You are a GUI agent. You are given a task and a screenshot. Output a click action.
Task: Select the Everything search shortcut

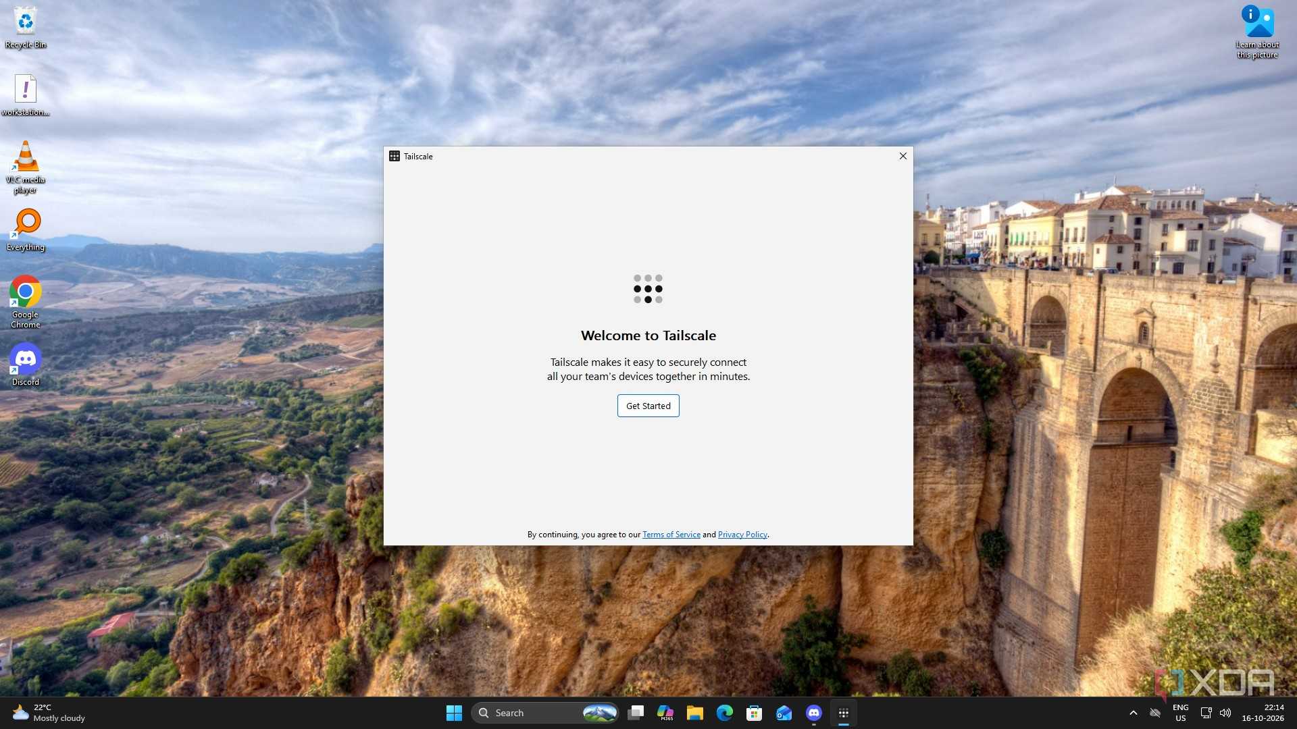(x=26, y=230)
